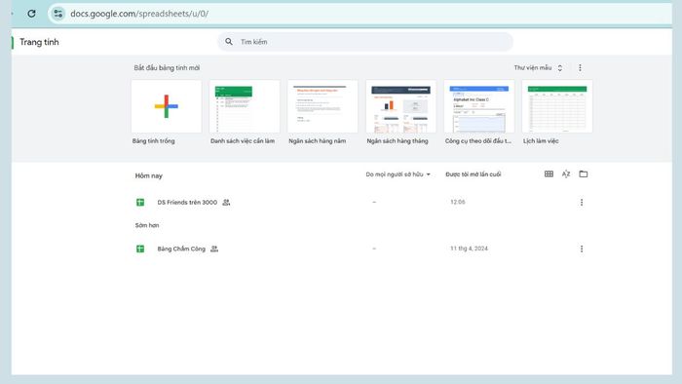
Task: Click the Được tôi mở lần cuối column header
Action: (474, 174)
